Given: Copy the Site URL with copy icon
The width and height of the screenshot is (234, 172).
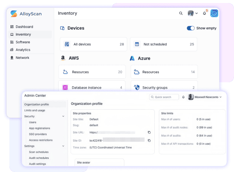Looking at the screenshot, I should pyautogui.click(x=149, y=132).
